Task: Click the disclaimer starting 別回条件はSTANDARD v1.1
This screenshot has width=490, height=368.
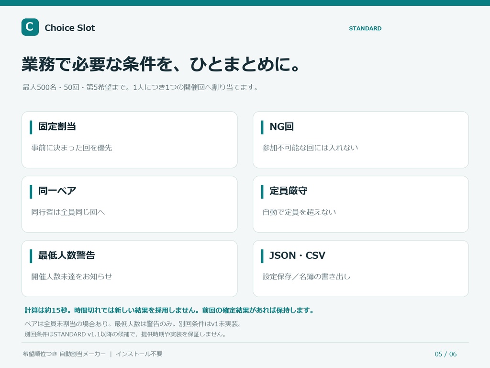Action: 125,334
